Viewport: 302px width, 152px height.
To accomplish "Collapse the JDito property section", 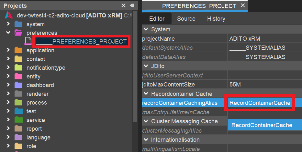I will [145, 66].
